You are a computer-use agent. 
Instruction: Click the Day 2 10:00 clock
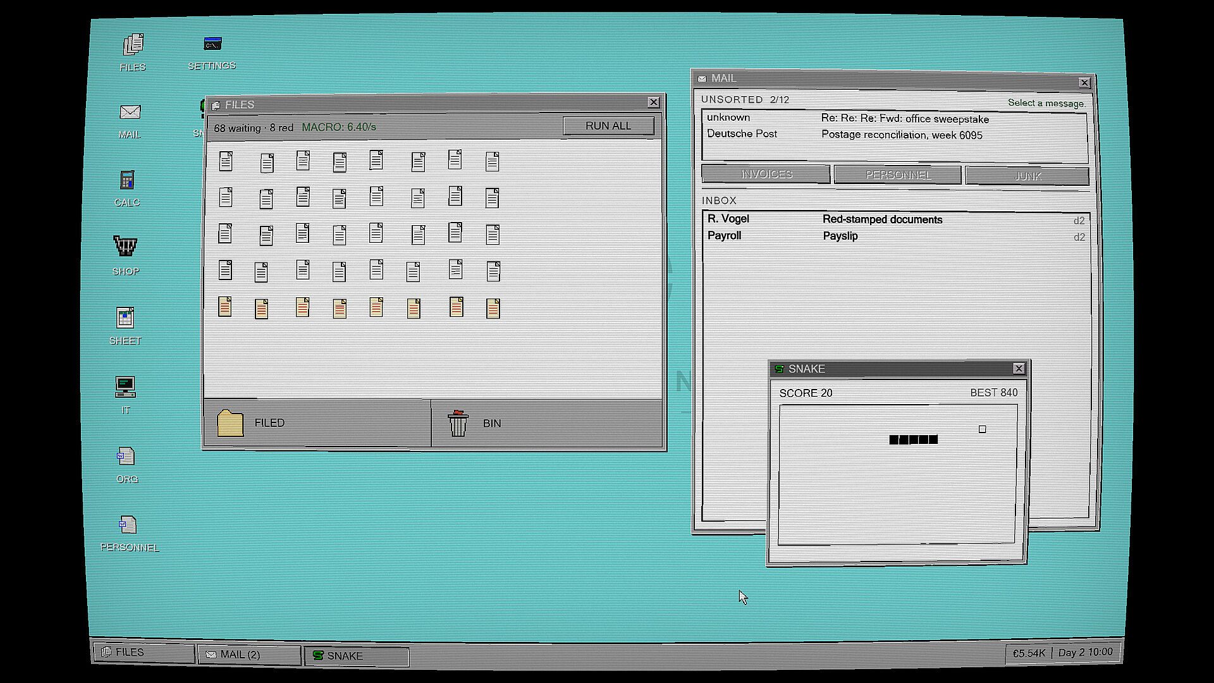point(1086,652)
